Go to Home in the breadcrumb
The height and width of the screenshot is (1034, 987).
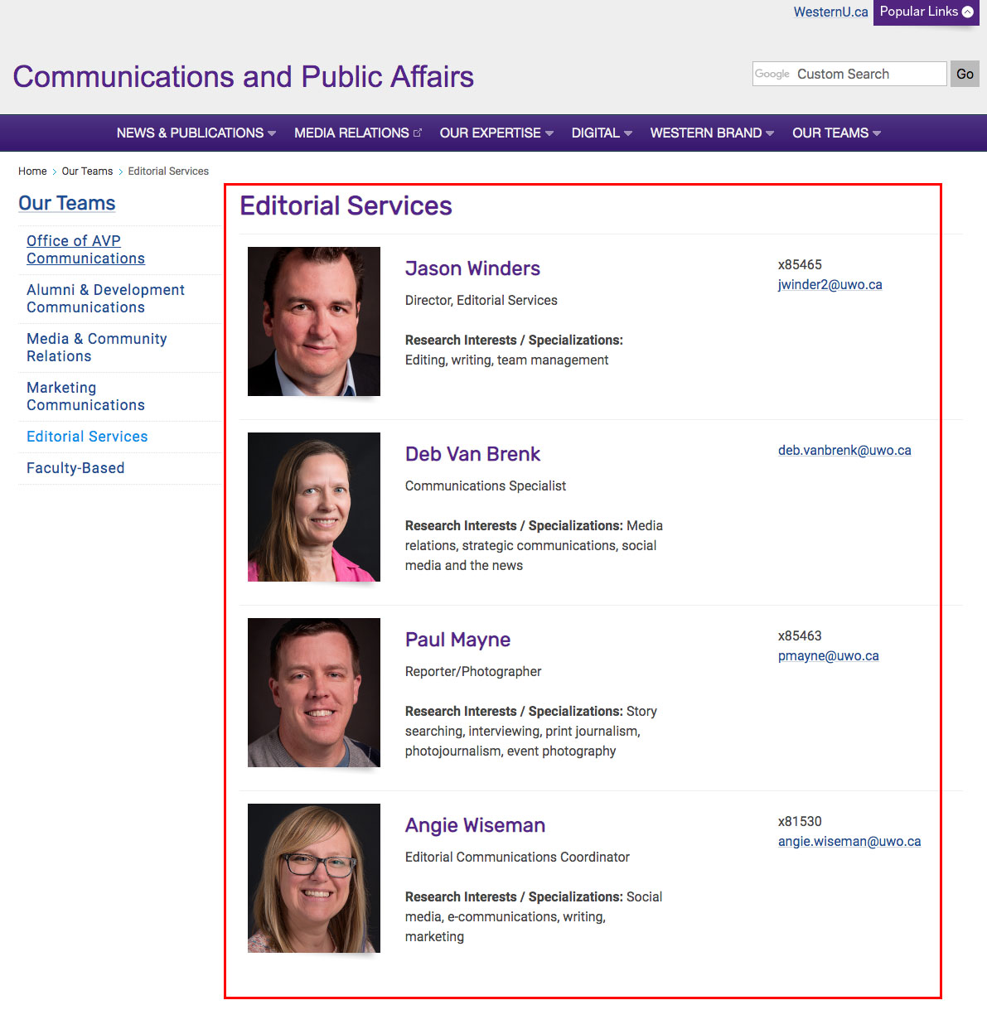32,172
